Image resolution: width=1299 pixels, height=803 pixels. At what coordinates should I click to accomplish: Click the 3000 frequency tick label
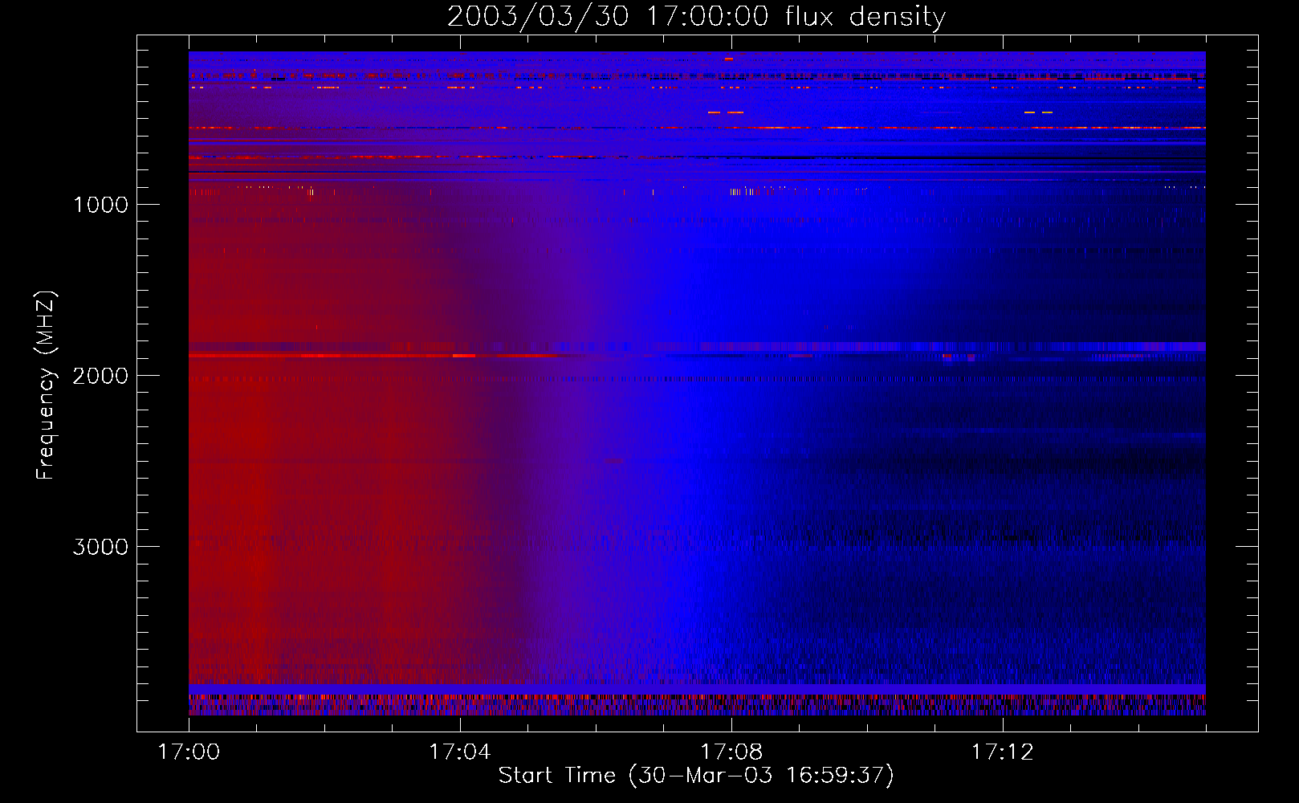pos(100,547)
